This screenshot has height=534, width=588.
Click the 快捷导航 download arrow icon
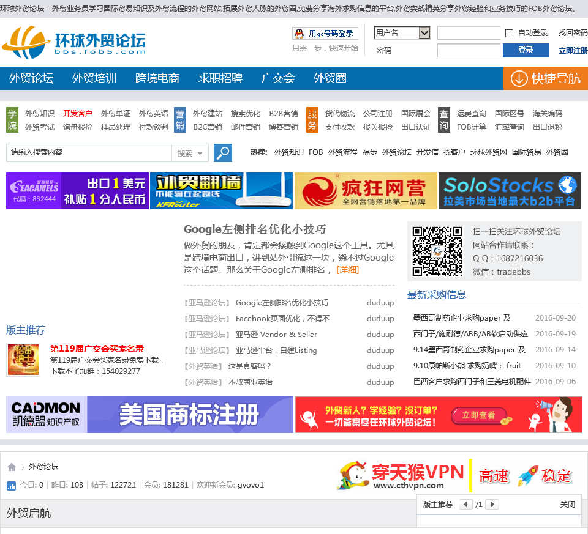click(519, 79)
